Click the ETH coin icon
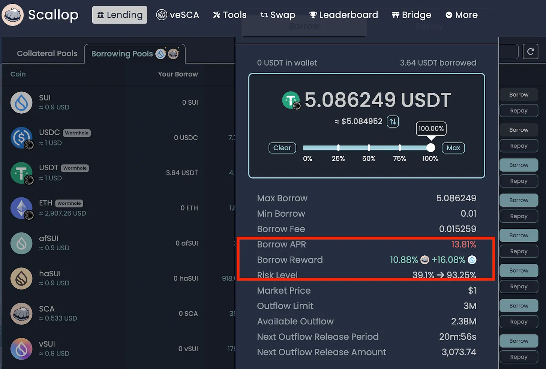 [21, 208]
